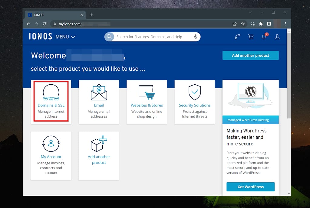Screen dimensions: 310x208
Task: Click the search magnifier icon
Action: pos(109,37)
